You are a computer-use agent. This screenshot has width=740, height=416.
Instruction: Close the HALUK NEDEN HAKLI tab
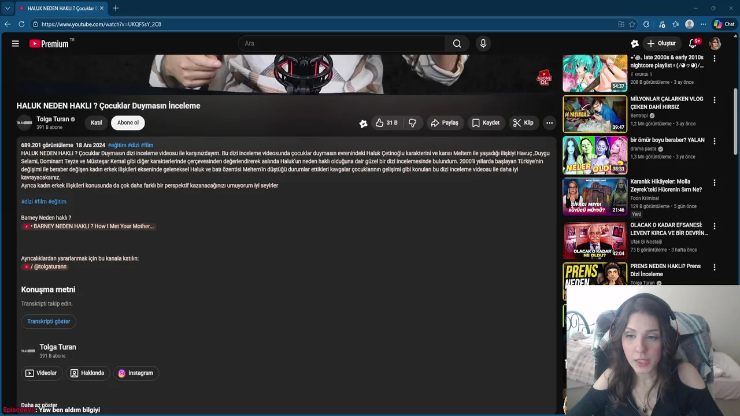[x=101, y=9]
